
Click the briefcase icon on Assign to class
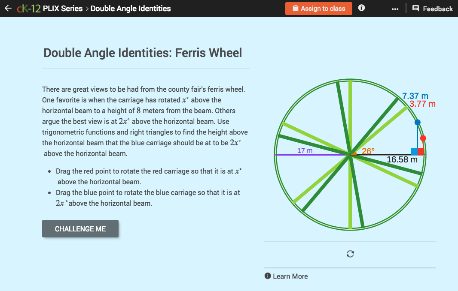tap(295, 8)
